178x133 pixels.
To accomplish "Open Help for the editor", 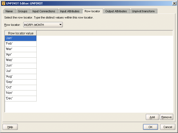I will tap(10, 127).
